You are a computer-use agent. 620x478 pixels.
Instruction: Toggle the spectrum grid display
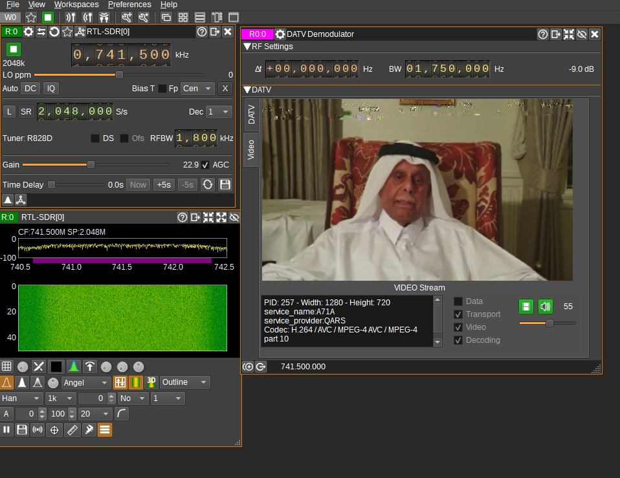(7, 367)
